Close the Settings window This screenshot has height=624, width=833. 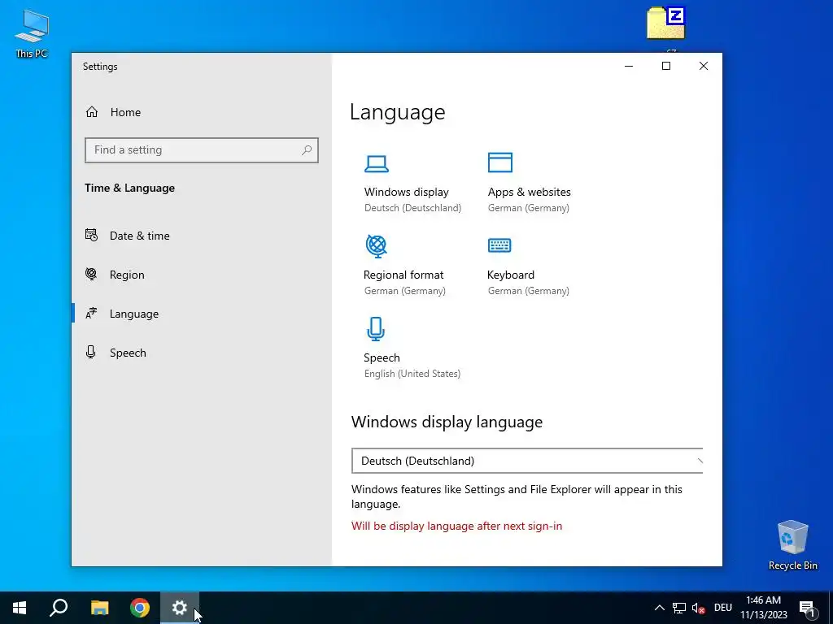click(x=704, y=67)
